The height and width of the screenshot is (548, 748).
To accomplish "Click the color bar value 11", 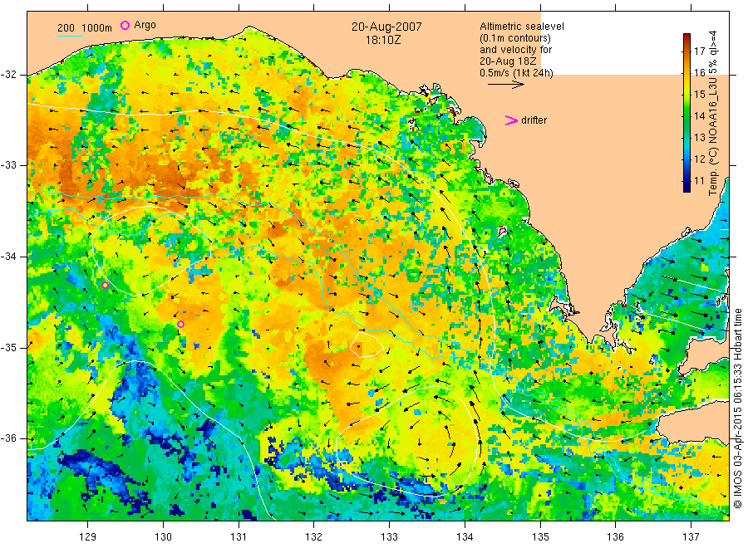I will (699, 181).
